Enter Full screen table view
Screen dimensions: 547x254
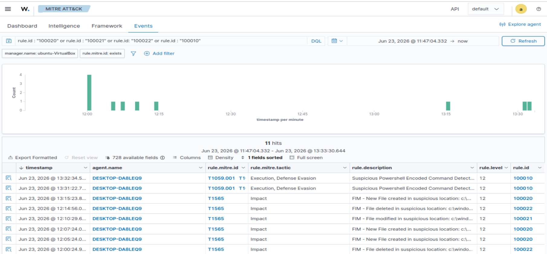(306, 158)
